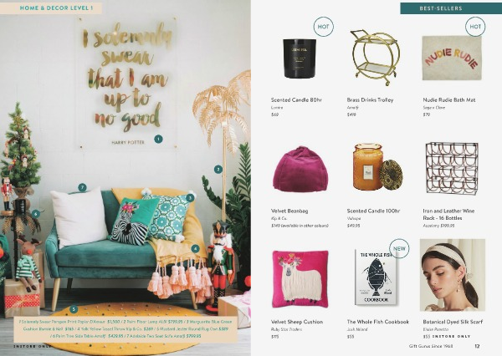Open the Velvet Sheep Cushion product link
Viewport: 502px width, 356px height.
point(297,322)
